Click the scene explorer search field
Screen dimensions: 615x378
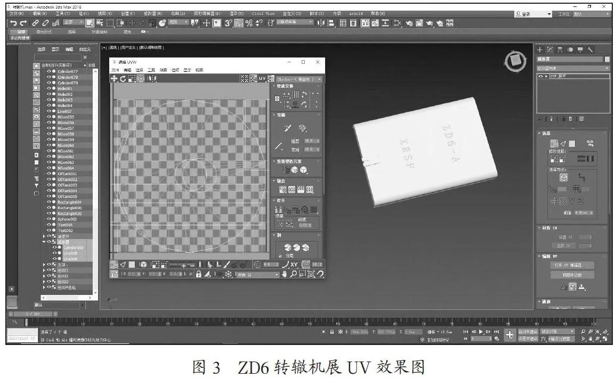point(58,57)
